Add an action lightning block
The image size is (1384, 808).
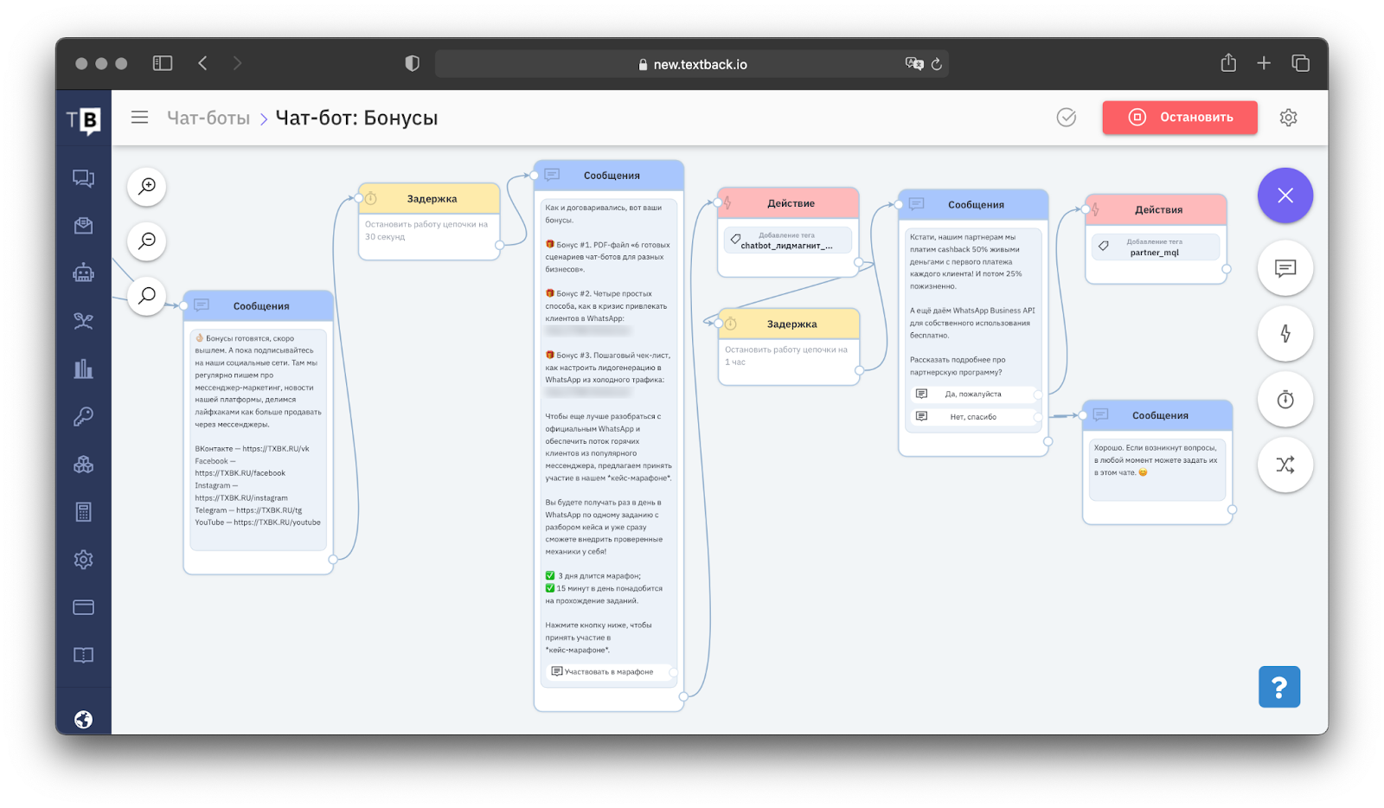click(x=1285, y=334)
